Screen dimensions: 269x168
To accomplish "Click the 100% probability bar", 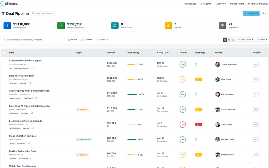I will tap(132, 94).
